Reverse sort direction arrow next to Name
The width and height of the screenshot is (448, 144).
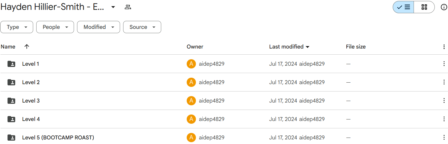pos(27,47)
